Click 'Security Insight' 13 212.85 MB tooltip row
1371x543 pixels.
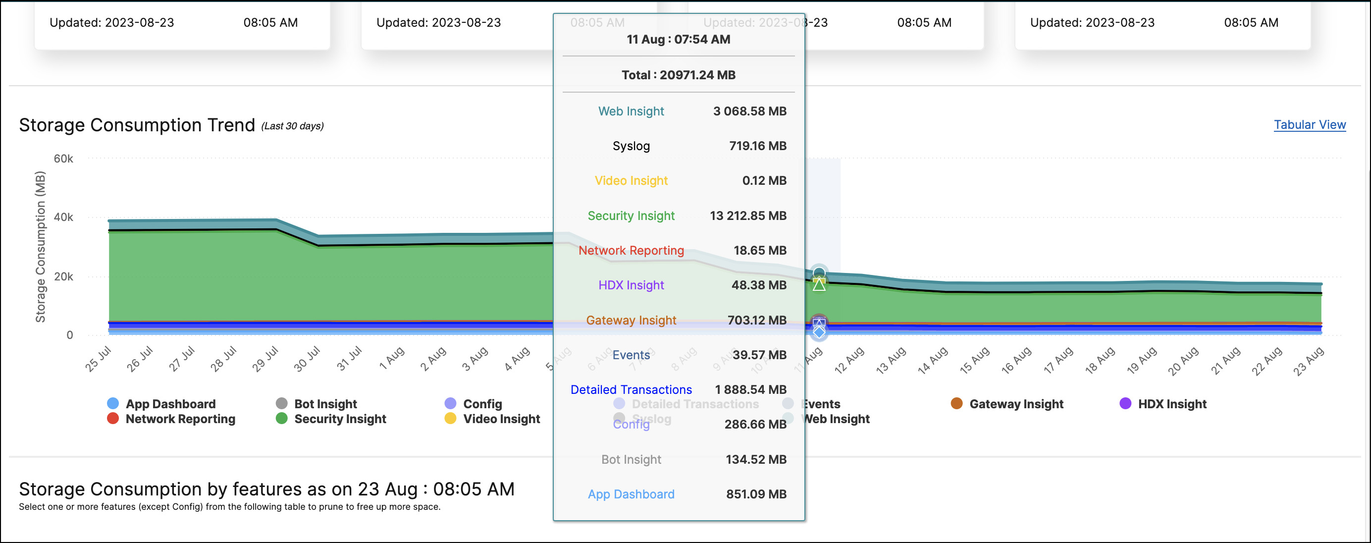click(x=679, y=216)
